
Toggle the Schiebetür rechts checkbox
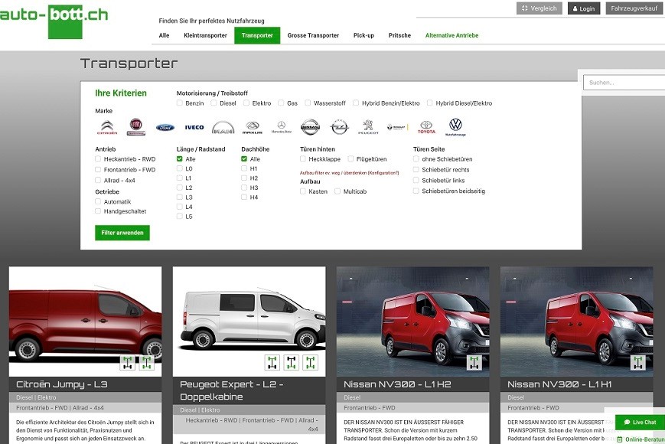[416, 170]
